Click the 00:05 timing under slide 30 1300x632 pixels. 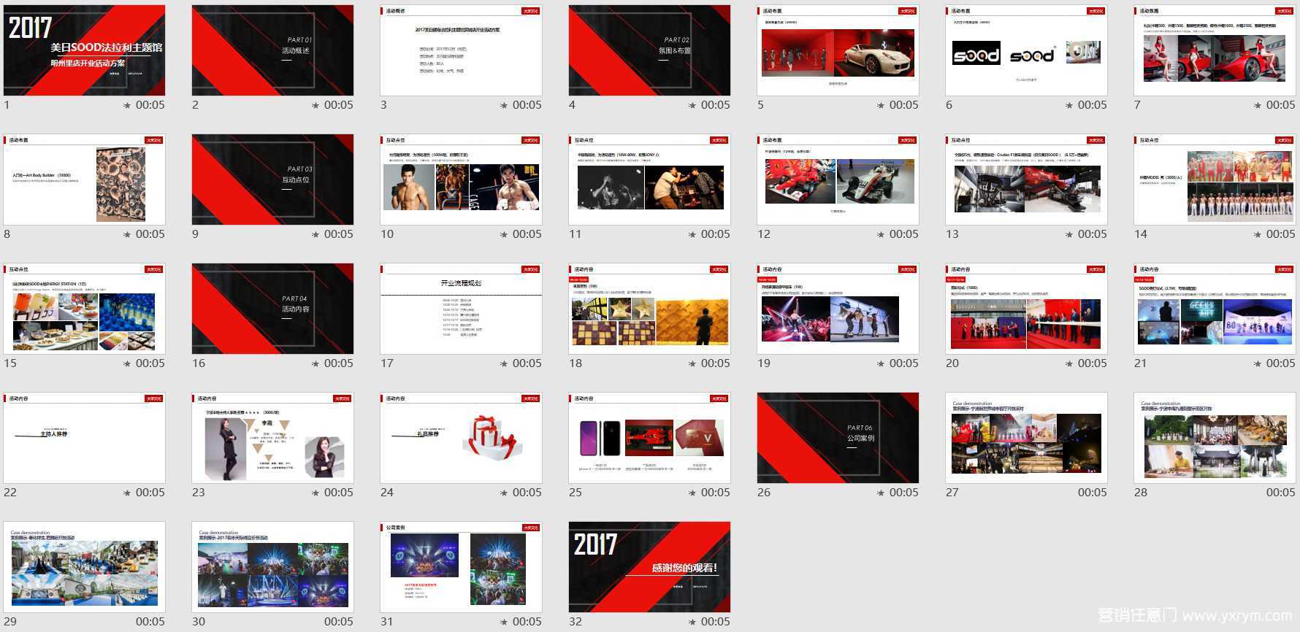(x=338, y=622)
